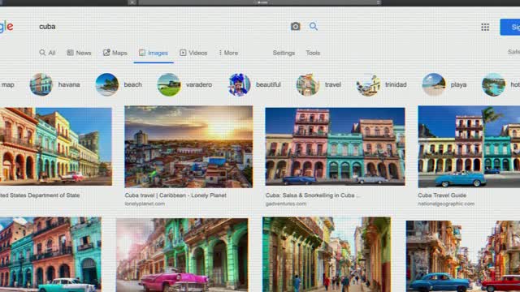Open the turquoise car street image
The width and height of the screenshot is (520, 292).
click(x=50, y=254)
